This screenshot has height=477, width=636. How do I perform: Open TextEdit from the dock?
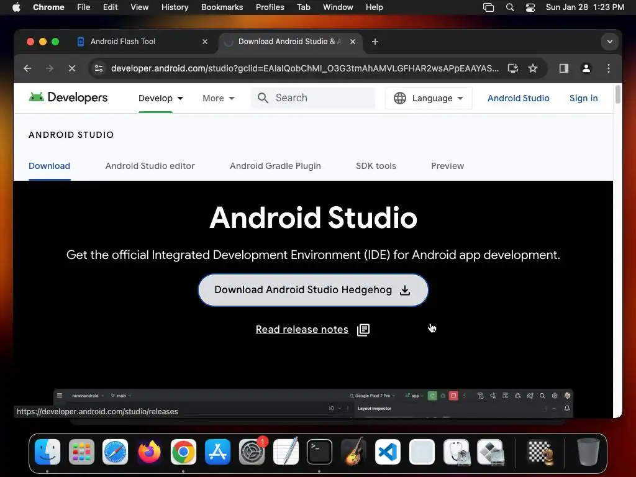point(286,452)
